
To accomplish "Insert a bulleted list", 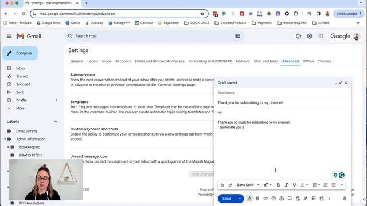I will click(x=334, y=185).
